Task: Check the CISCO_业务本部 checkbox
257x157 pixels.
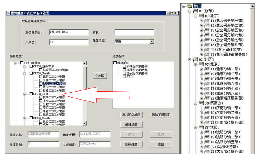Action: click(x=31, y=66)
